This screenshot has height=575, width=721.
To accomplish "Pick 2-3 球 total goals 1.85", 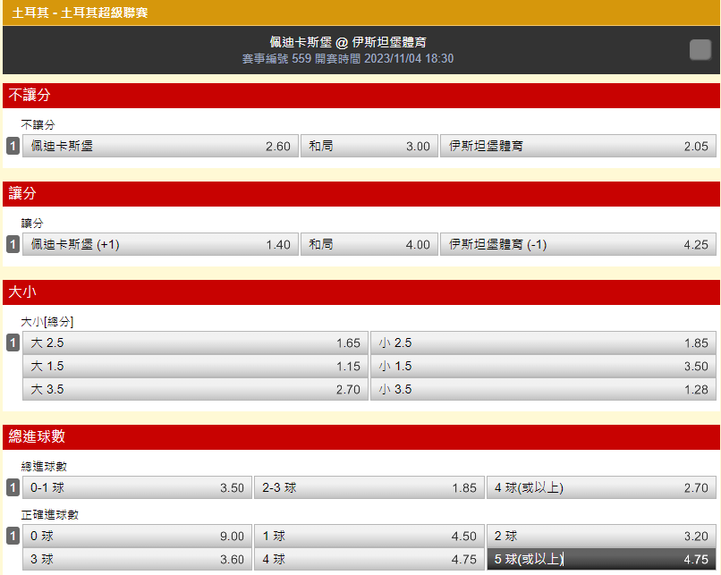I will [x=369, y=487].
